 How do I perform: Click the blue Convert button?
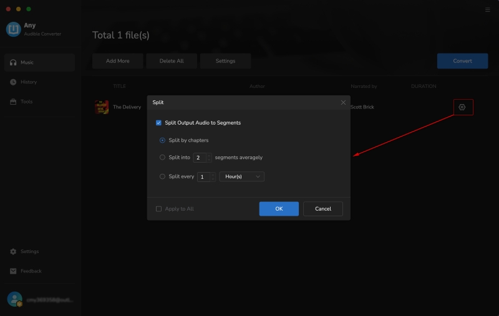(462, 61)
